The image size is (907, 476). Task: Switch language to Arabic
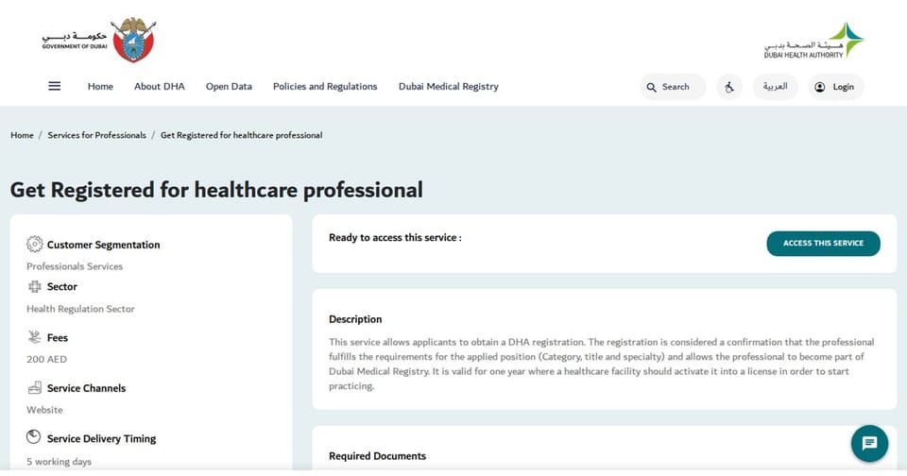tap(775, 87)
